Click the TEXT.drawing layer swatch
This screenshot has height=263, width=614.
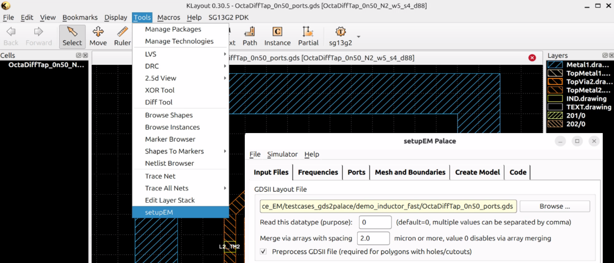coord(555,107)
